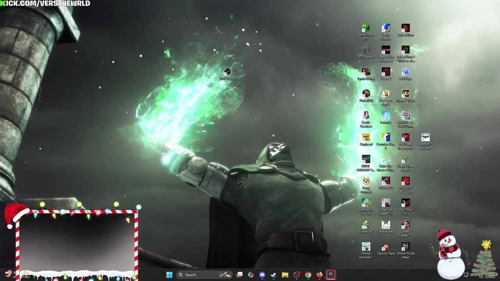Click the Grand Theft Auto V icon
The width and height of the screenshot is (500, 281).
pos(405,163)
